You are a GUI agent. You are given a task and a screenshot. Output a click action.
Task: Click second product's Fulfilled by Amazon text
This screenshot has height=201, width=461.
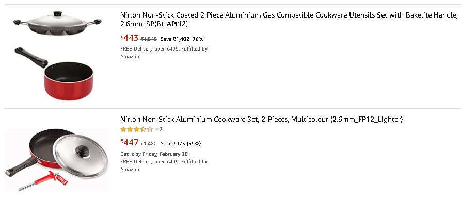click(x=164, y=165)
